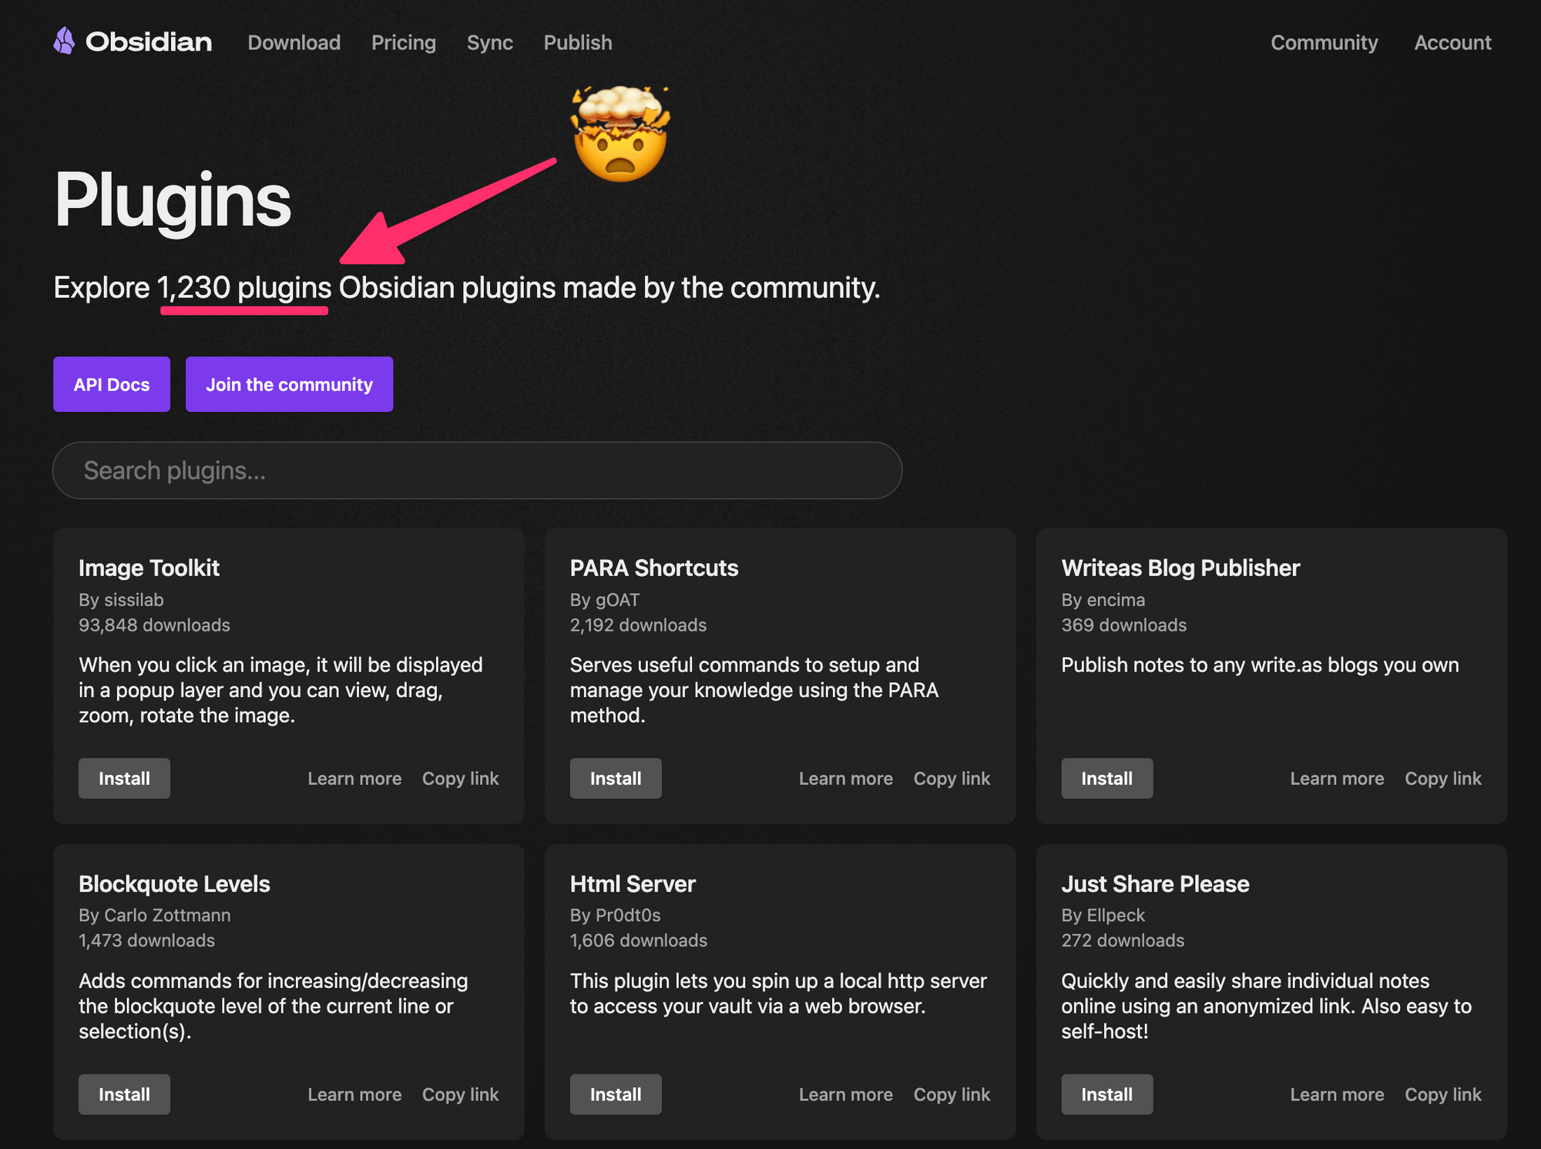Navigate to the Publish page
The width and height of the screenshot is (1541, 1149).
577,42
